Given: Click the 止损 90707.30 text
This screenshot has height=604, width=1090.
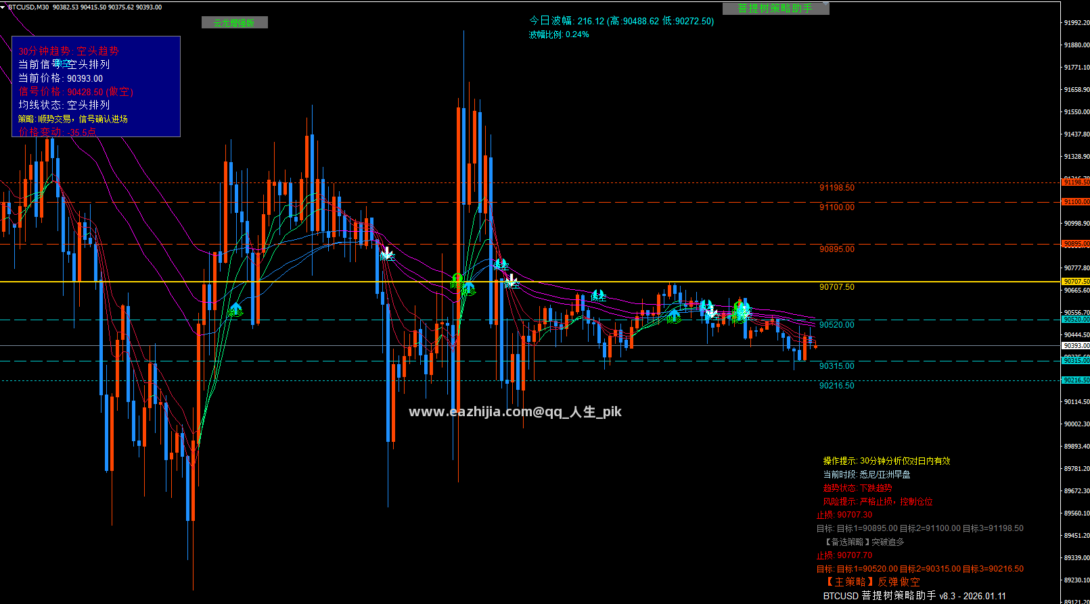Looking at the screenshot, I should pos(844,514).
